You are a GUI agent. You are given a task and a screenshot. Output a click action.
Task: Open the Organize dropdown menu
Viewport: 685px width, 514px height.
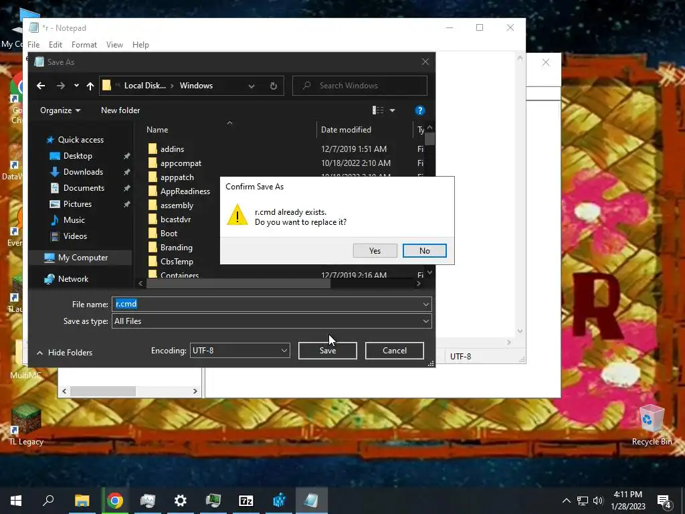pos(60,110)
